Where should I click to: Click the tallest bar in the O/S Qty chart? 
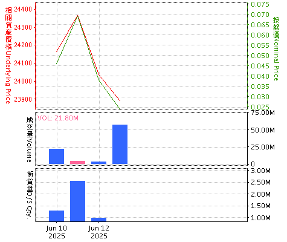click(x=77, y=201)
